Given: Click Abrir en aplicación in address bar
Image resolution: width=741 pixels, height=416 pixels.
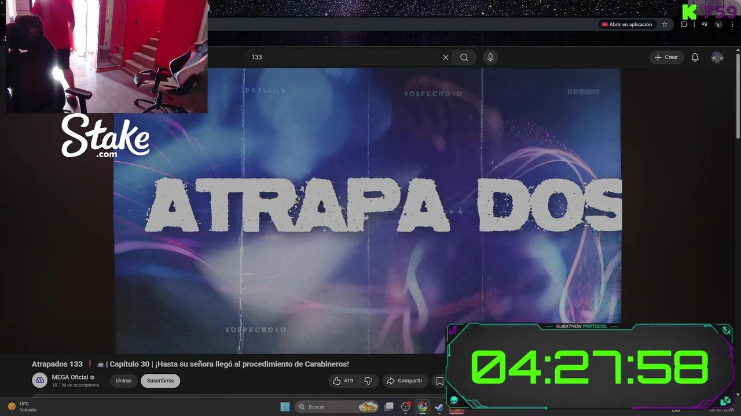Looking at the screenshot, I should click(627, 24).
